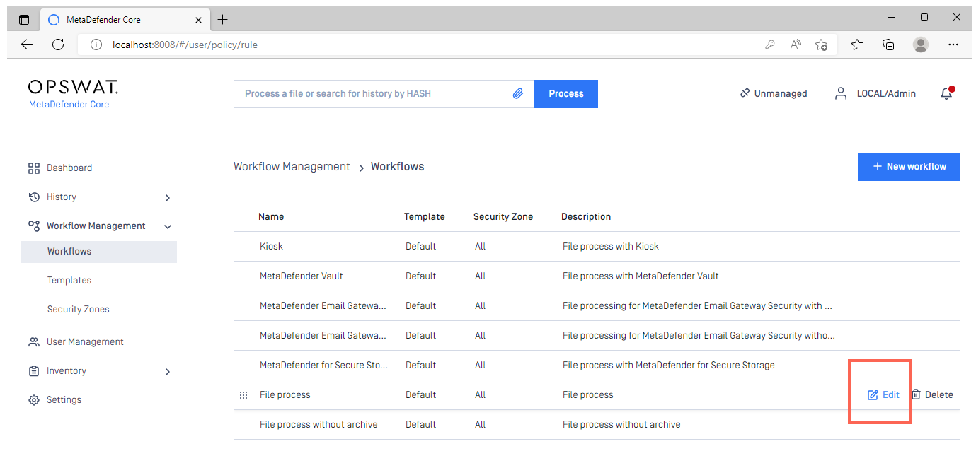Select File process without archive row
This screenshot has height=456, width=976.
(597, 425)
